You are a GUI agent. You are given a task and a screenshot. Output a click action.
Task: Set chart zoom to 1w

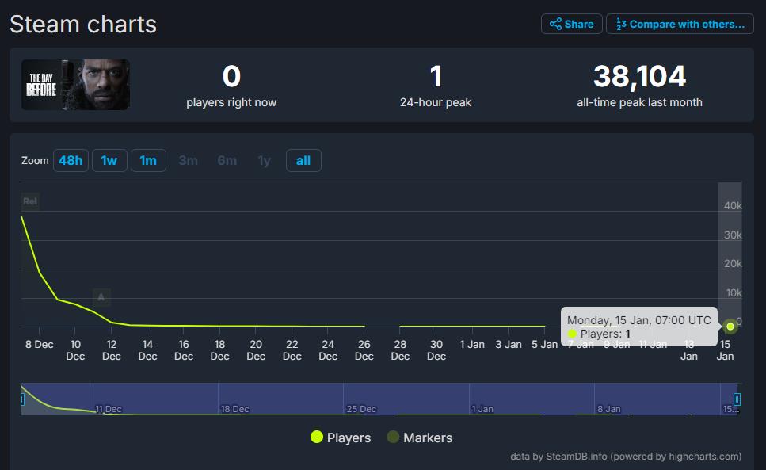tap(109, 161)
